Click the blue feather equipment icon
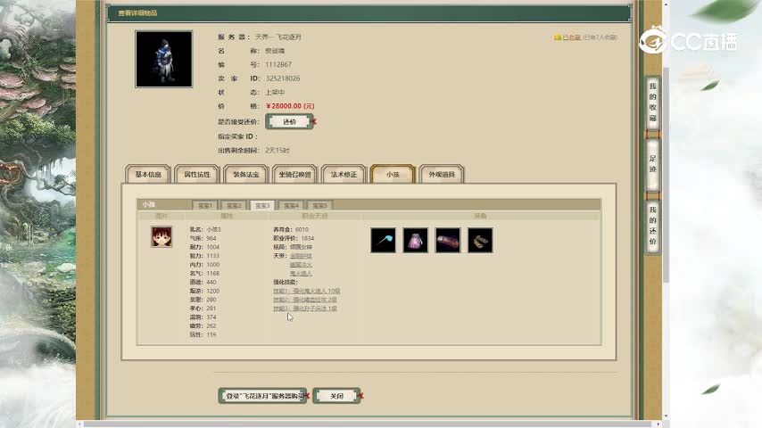Viewport: 762px width, 428px height. (383, 240)
